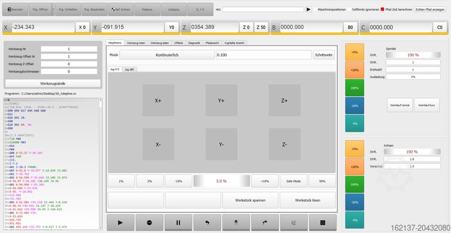The image size is (451, 233).
Task: Toggle the Pfad Zeit berechnen checkbox
Action: 382,9
